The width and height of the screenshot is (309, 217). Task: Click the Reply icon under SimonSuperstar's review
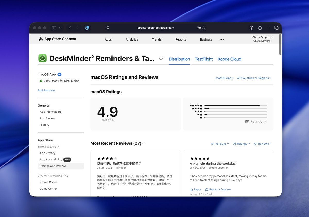[x=191, y=189]
